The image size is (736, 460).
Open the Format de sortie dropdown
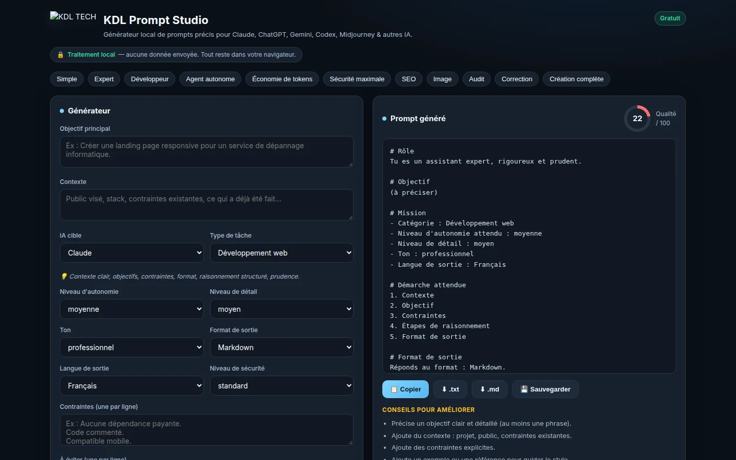coord(282,348)
